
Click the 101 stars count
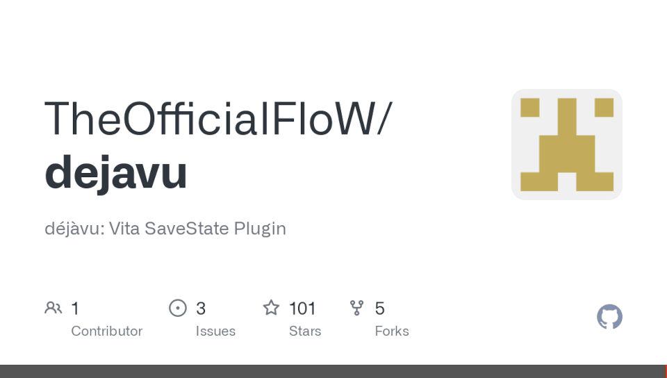click(x=302, y=309)
